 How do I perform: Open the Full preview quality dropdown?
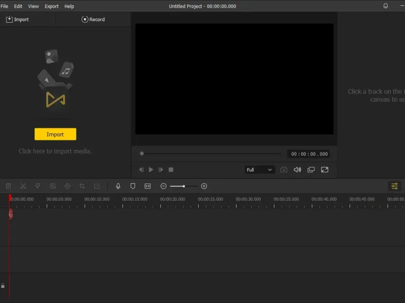(259, 170)
